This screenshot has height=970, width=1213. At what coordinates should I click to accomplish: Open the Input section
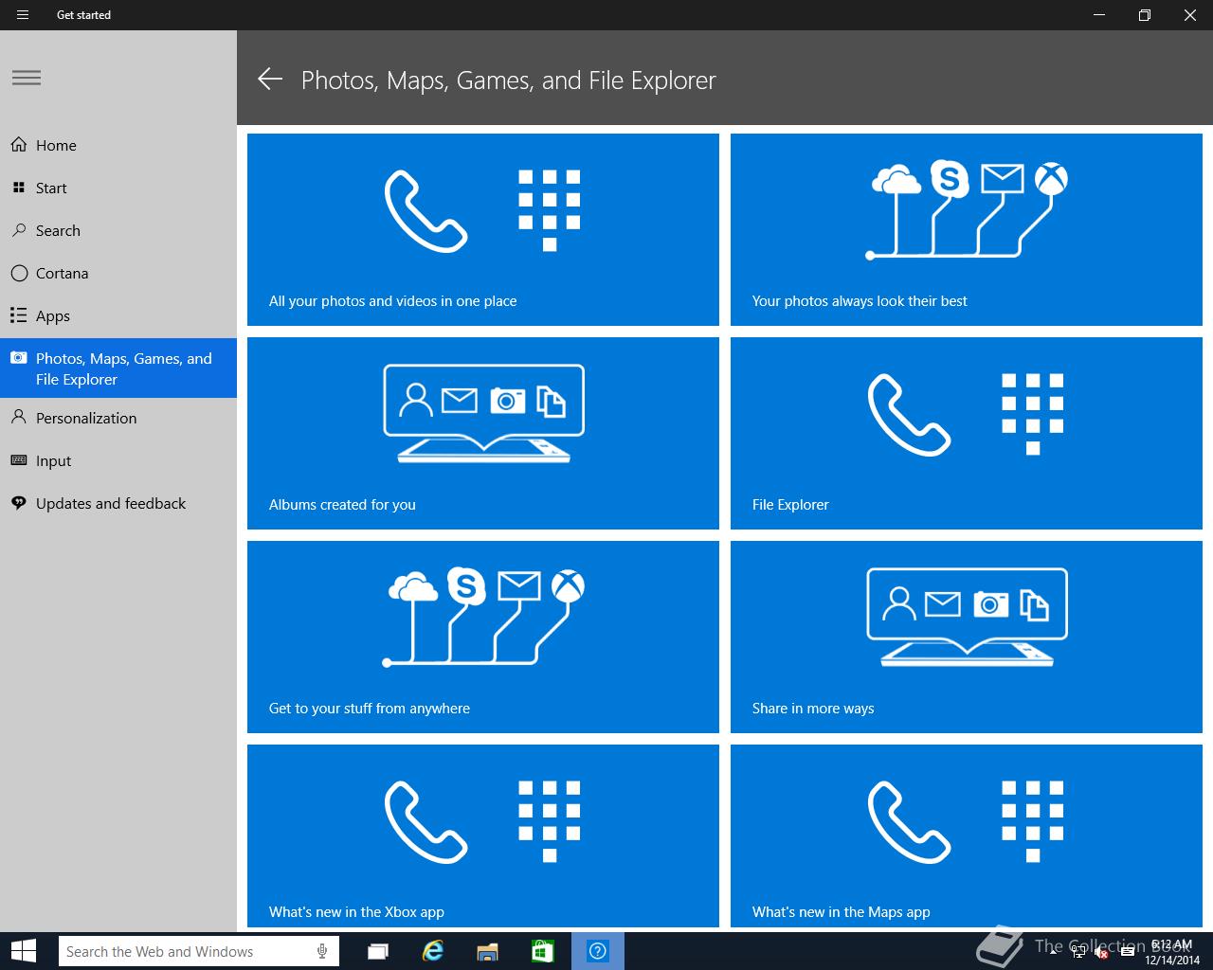(x=118, y=460)
